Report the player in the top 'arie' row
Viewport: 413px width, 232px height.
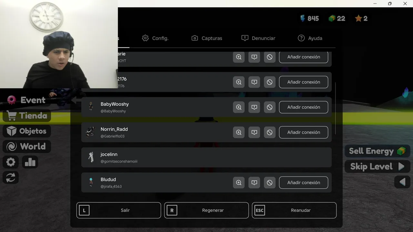[254, 57]
